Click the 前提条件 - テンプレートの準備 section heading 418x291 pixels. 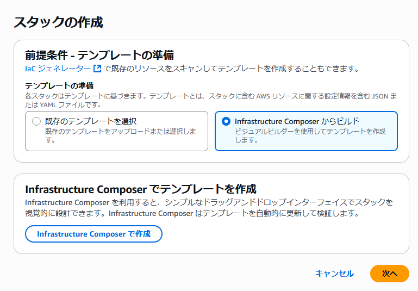pyautogui.click(x=99, y=54)
